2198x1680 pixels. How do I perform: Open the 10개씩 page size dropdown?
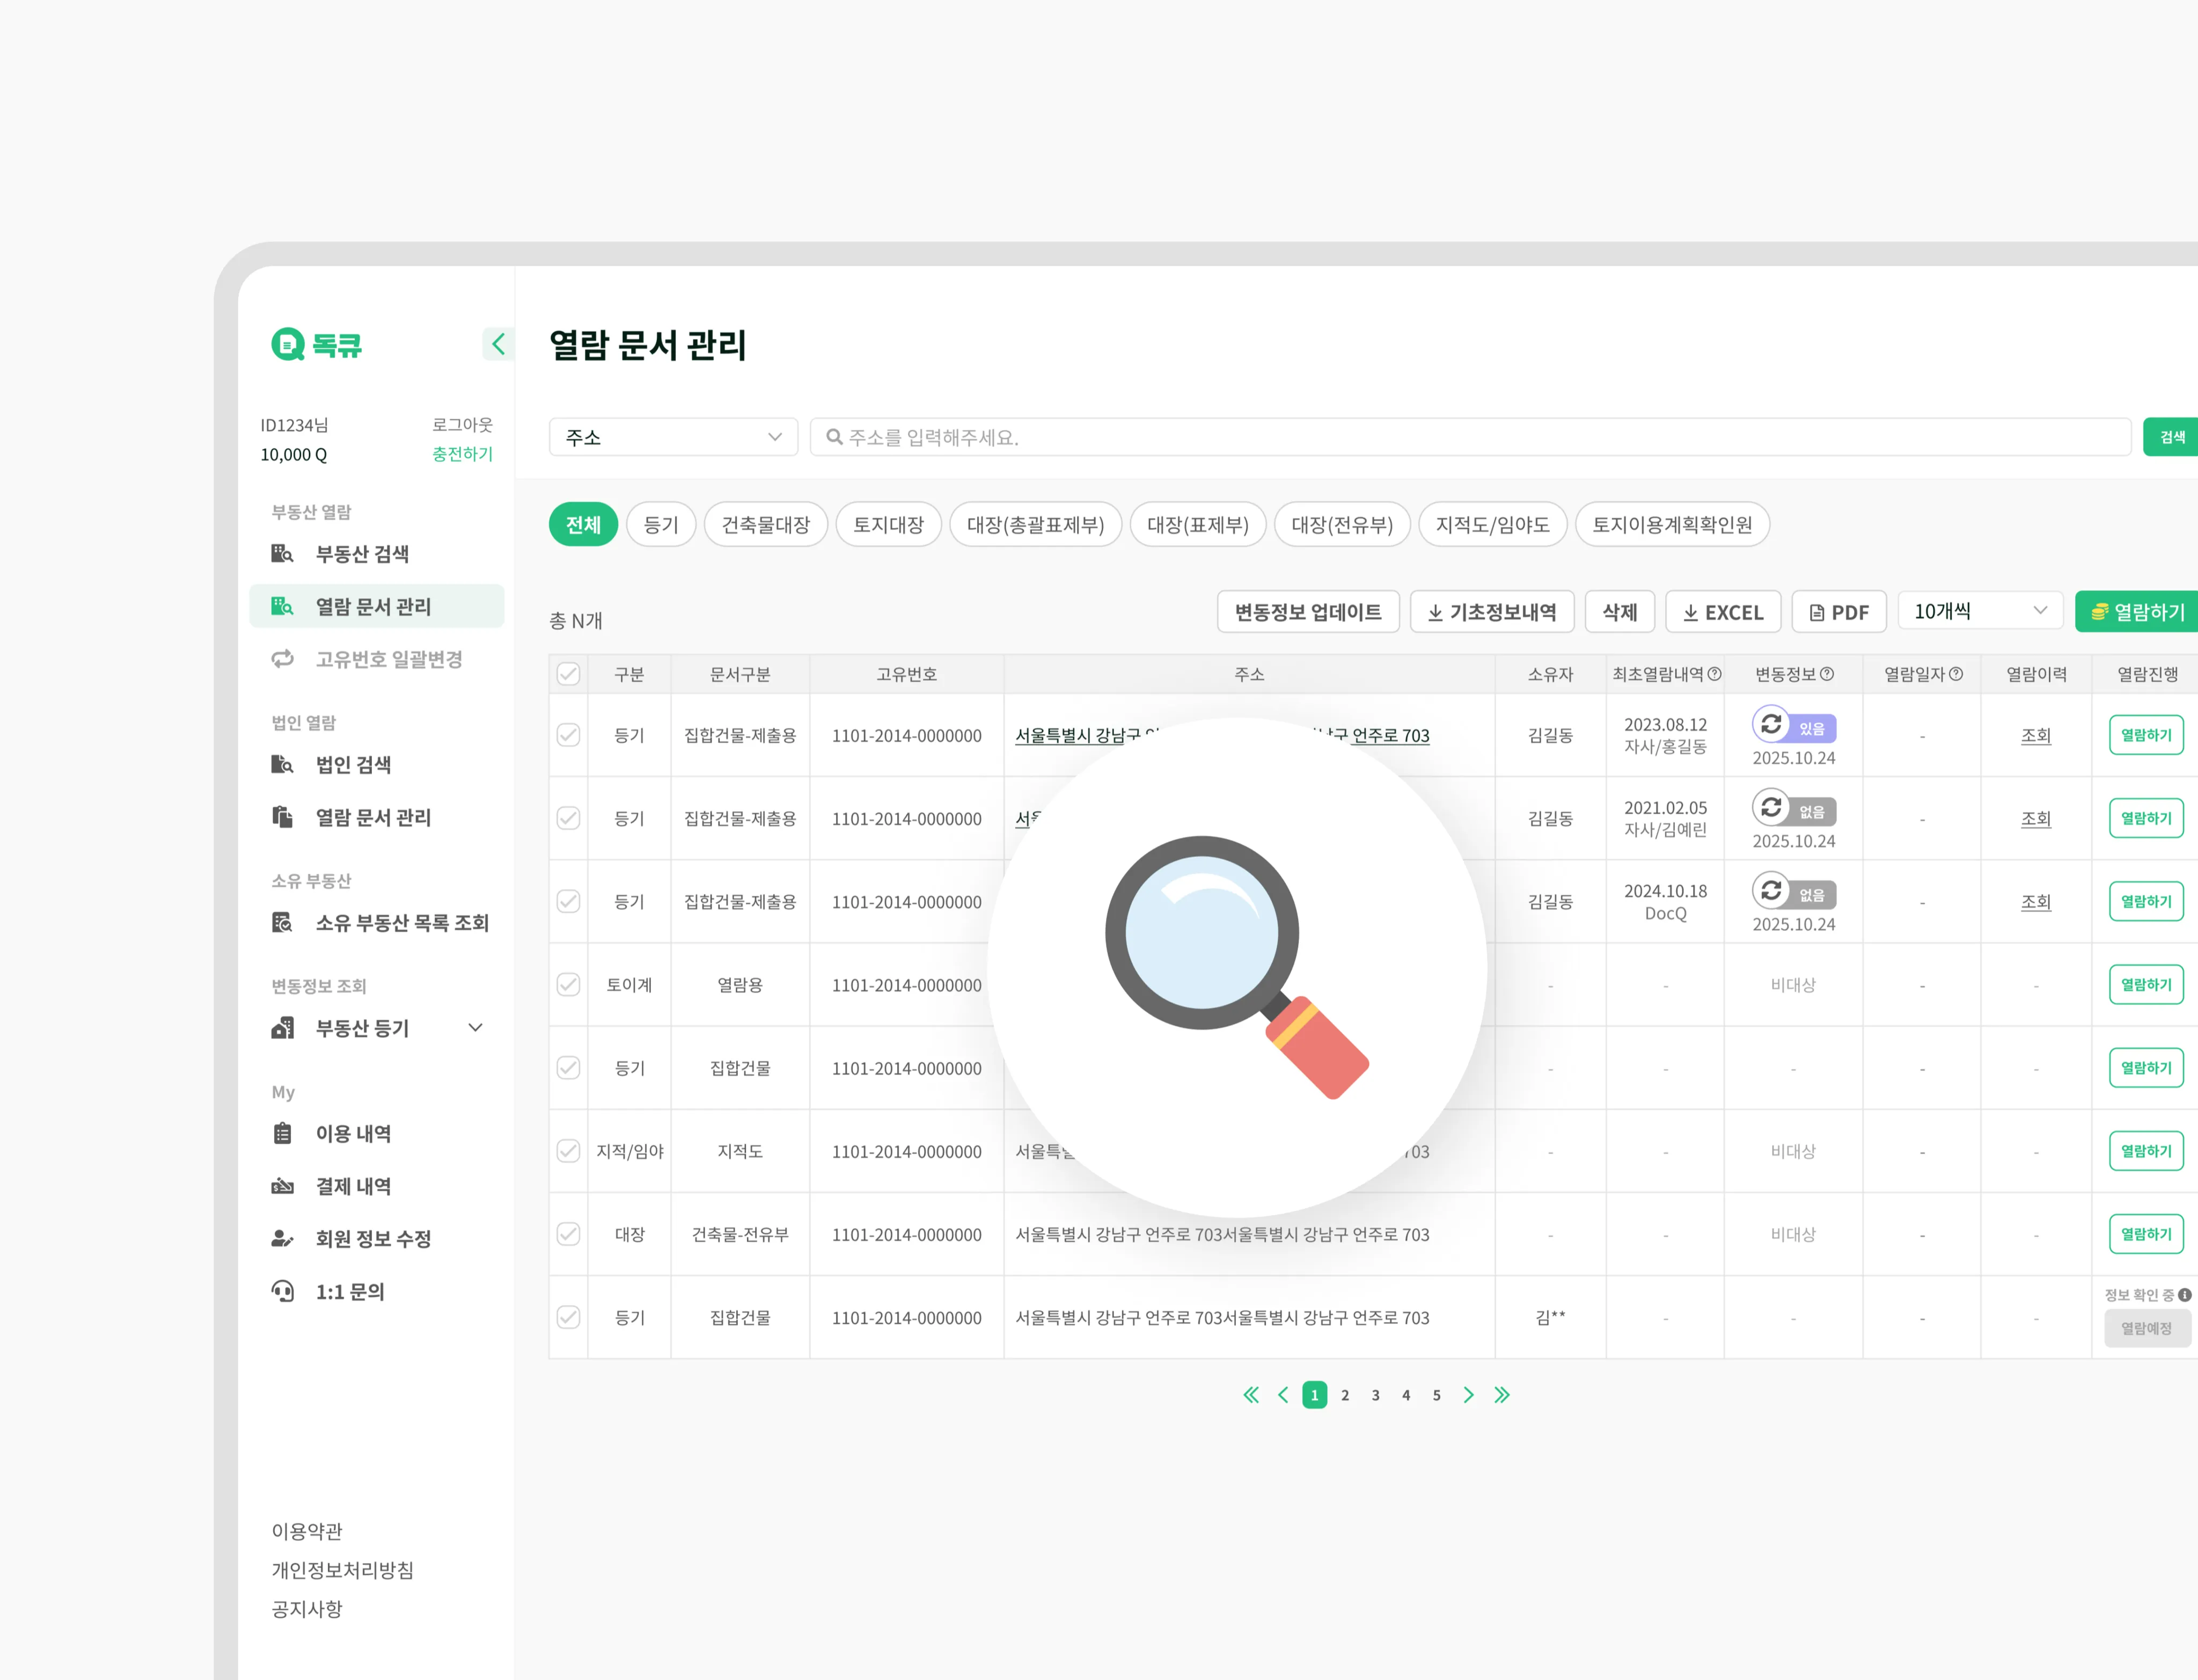coord(1979,611)
